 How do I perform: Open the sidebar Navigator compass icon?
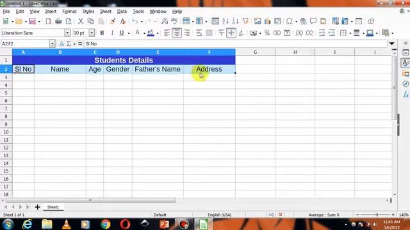coord(406,84)
